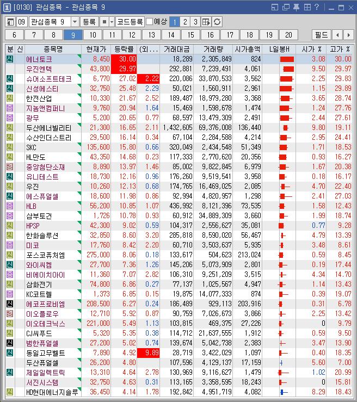
Task: Sort by 등락률 column header
Action: click(x=124, y=49)
